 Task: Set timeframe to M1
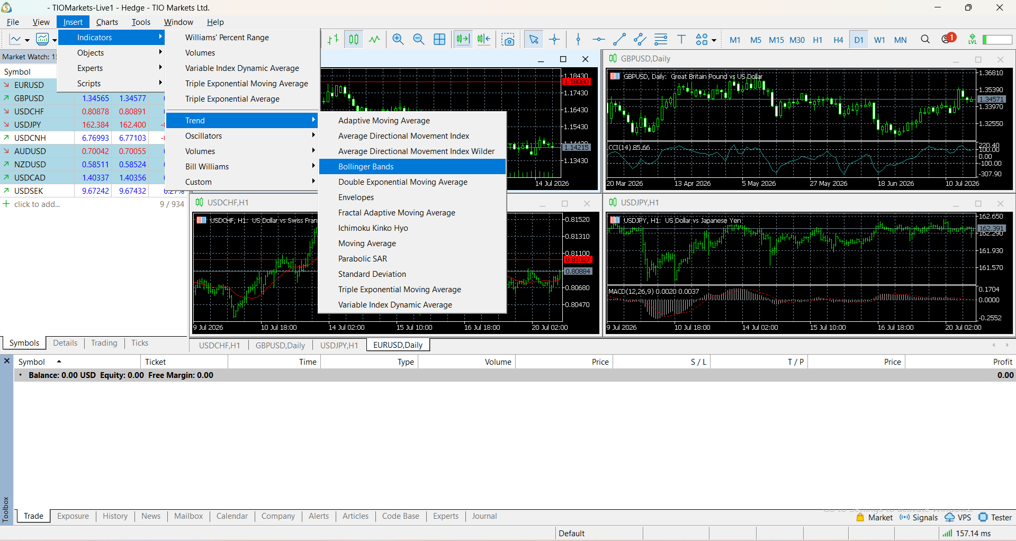(735, 40)
